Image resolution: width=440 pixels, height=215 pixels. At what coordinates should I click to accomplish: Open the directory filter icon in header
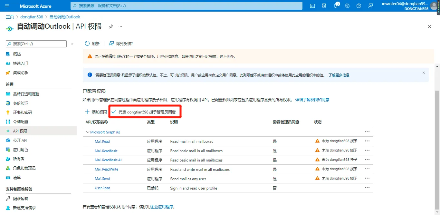click(x=324, y=6)
